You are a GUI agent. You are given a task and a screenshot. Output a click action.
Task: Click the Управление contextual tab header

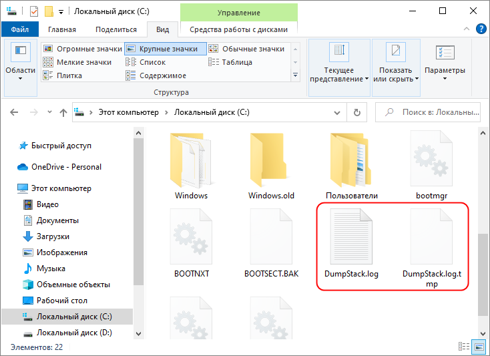click(239, 13)
